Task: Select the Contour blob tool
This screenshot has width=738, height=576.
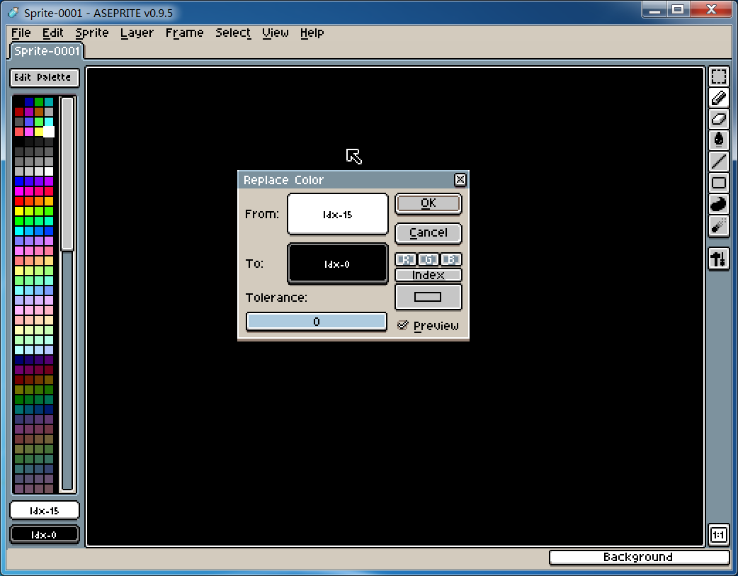Action: (x=718, y=204)
